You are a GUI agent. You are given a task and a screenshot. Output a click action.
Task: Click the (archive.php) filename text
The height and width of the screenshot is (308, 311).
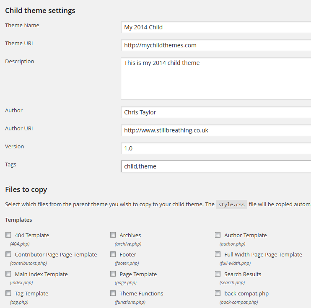pos(128,244)
